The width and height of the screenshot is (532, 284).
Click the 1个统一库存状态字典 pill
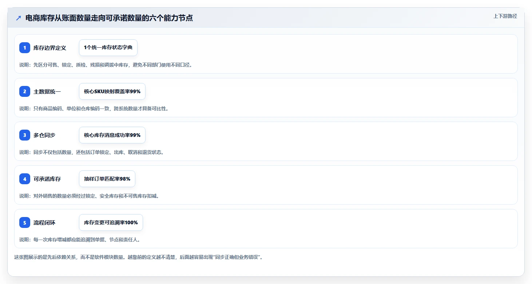[108, 48]
